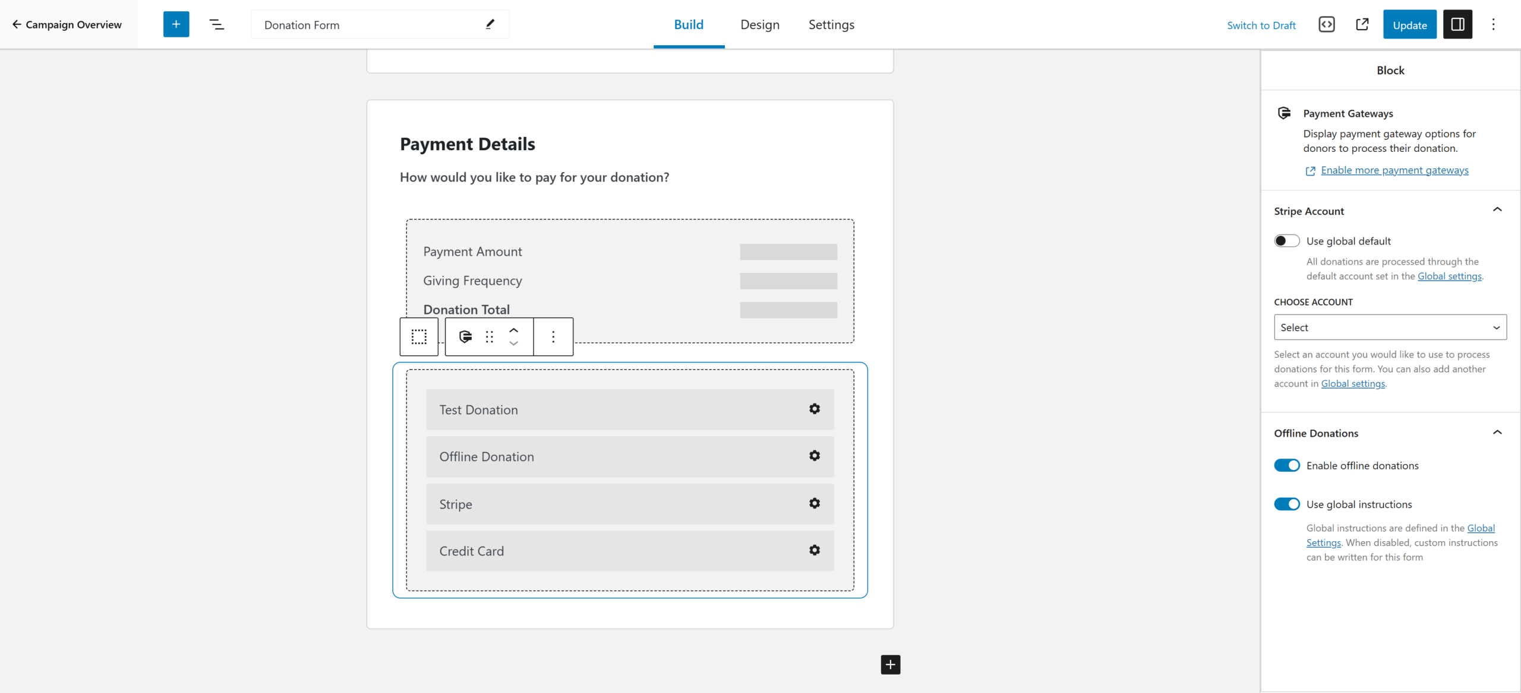Image resolution: width=1521 pixels, height=693 pixels.
Task: Move the block up with the up arrow
Action: [x=513, y=329]
